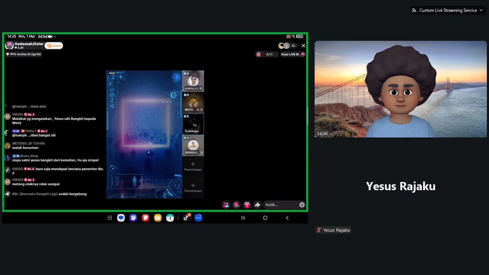Select the METO guest seat thumbnail
This screenshot has width=489, height=275.
pos(193,102)
